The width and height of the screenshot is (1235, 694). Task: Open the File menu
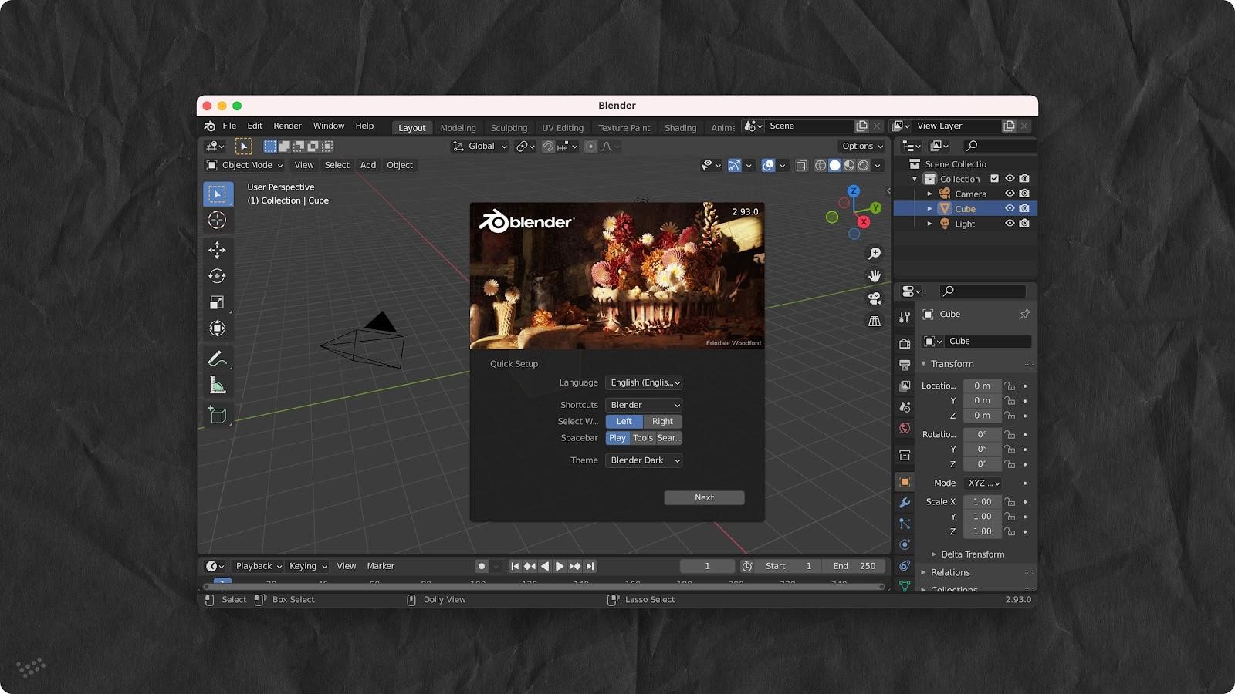pos(229,126)
